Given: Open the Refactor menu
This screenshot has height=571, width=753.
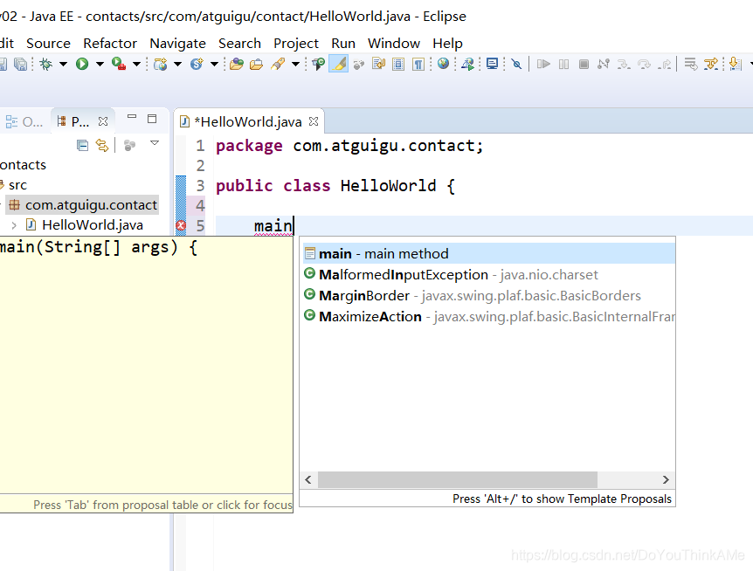Looking at the screenshot, I should (x=110, y=43).
